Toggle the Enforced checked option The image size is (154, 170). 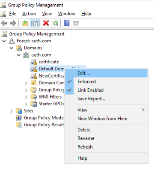coord(106,82)
